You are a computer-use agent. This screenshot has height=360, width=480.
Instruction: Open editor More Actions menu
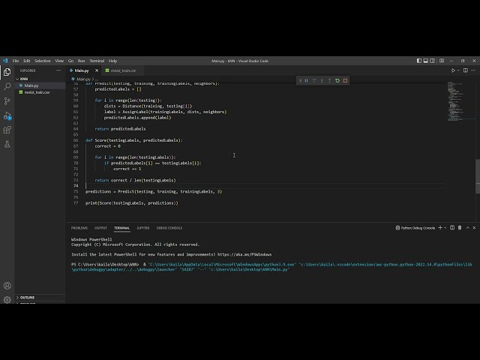[x=473, y=70]
